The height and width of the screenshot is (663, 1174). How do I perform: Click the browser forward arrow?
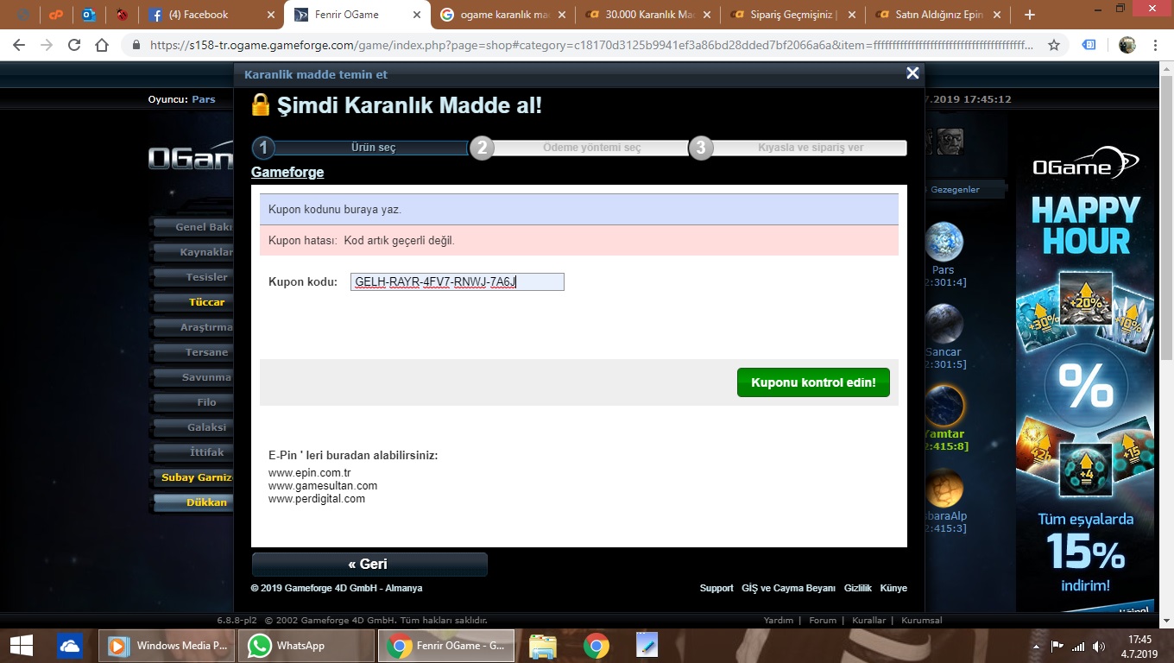click(x=47, y=45)
